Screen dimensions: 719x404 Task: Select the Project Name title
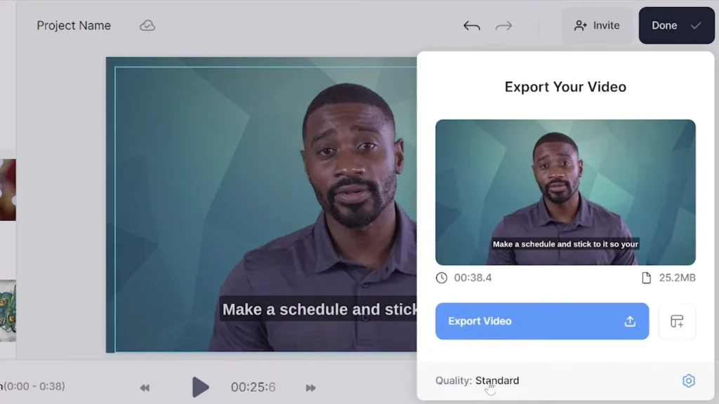coord(74,26)
